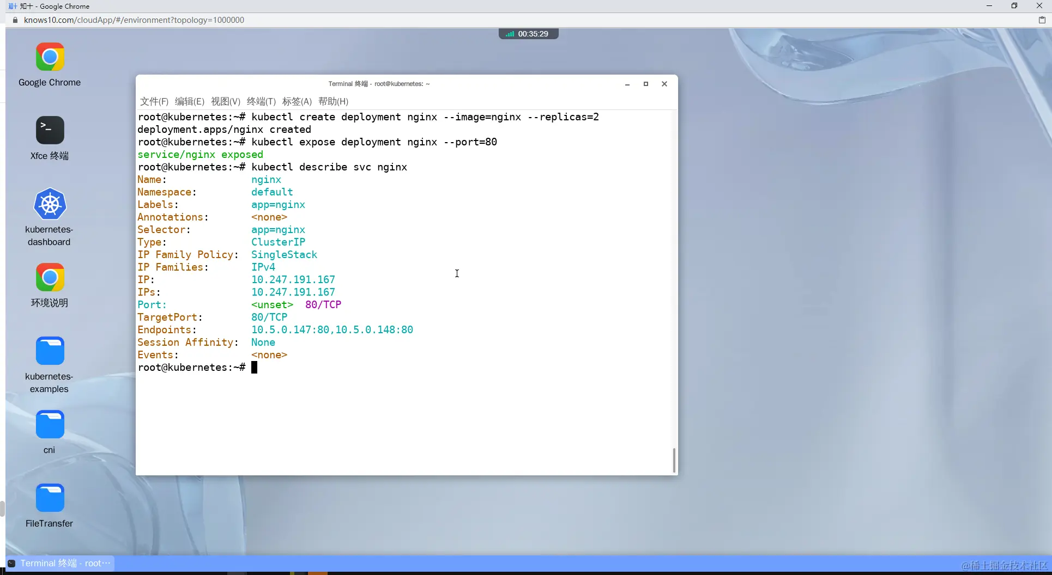Open the kubernetes-examples folder

tap(50, 351)
